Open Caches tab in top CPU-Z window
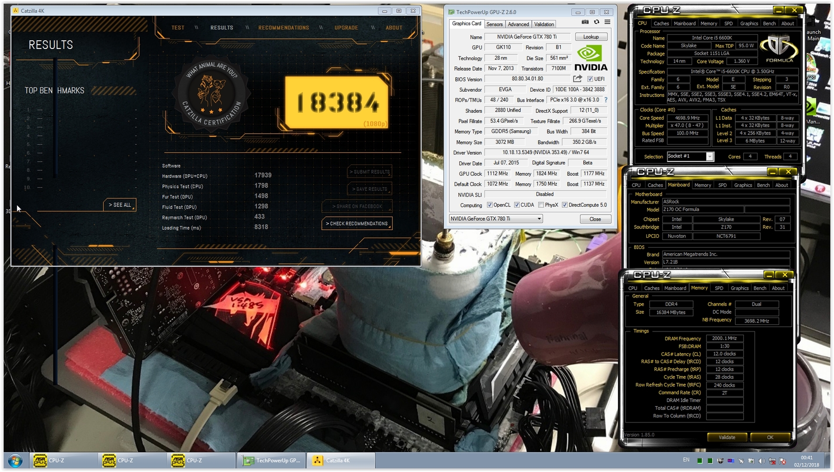This screenshot has width=834, height=472. [x=661, y=24]
